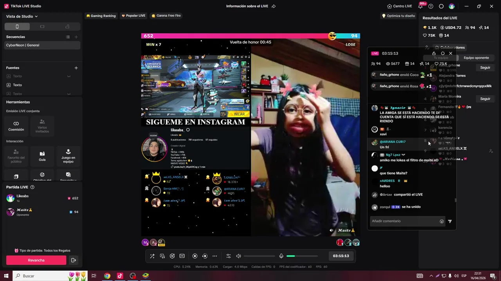Open chat overlay settings gear
The width and height of the screenshot is (501, 281).
point(443,53)
